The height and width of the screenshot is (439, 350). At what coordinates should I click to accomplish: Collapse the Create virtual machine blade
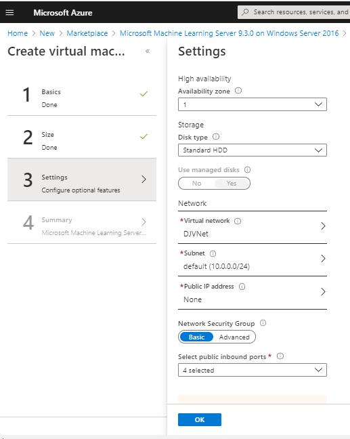(x=148, y=51)
